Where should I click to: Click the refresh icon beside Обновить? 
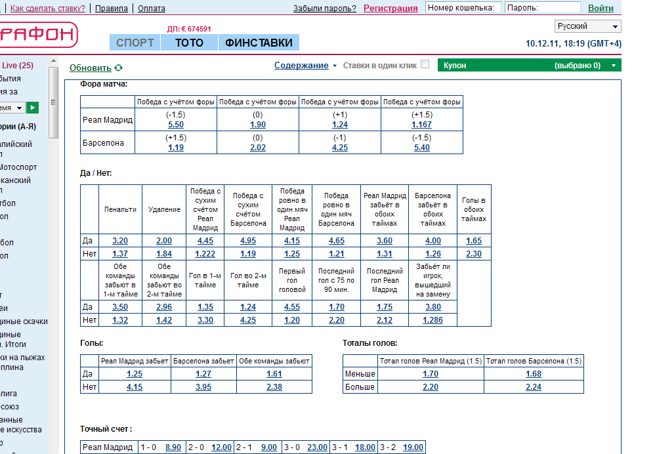119,68
